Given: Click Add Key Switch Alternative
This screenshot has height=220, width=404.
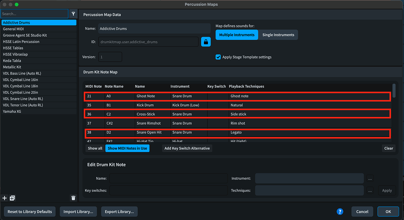Looking at the screenshot, I should tap(187, 148).
